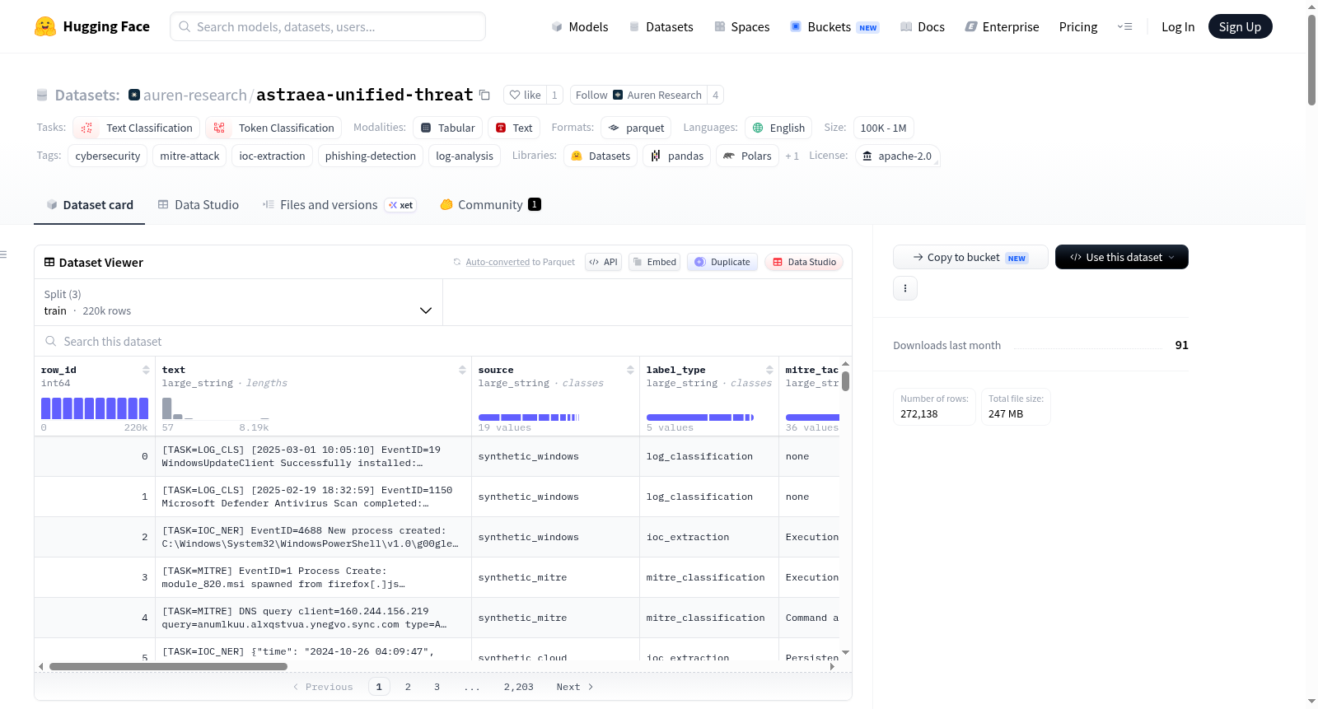Click the log-analysis tag
The height and width of the screenshot is (709, 1318).
(465, 156)
